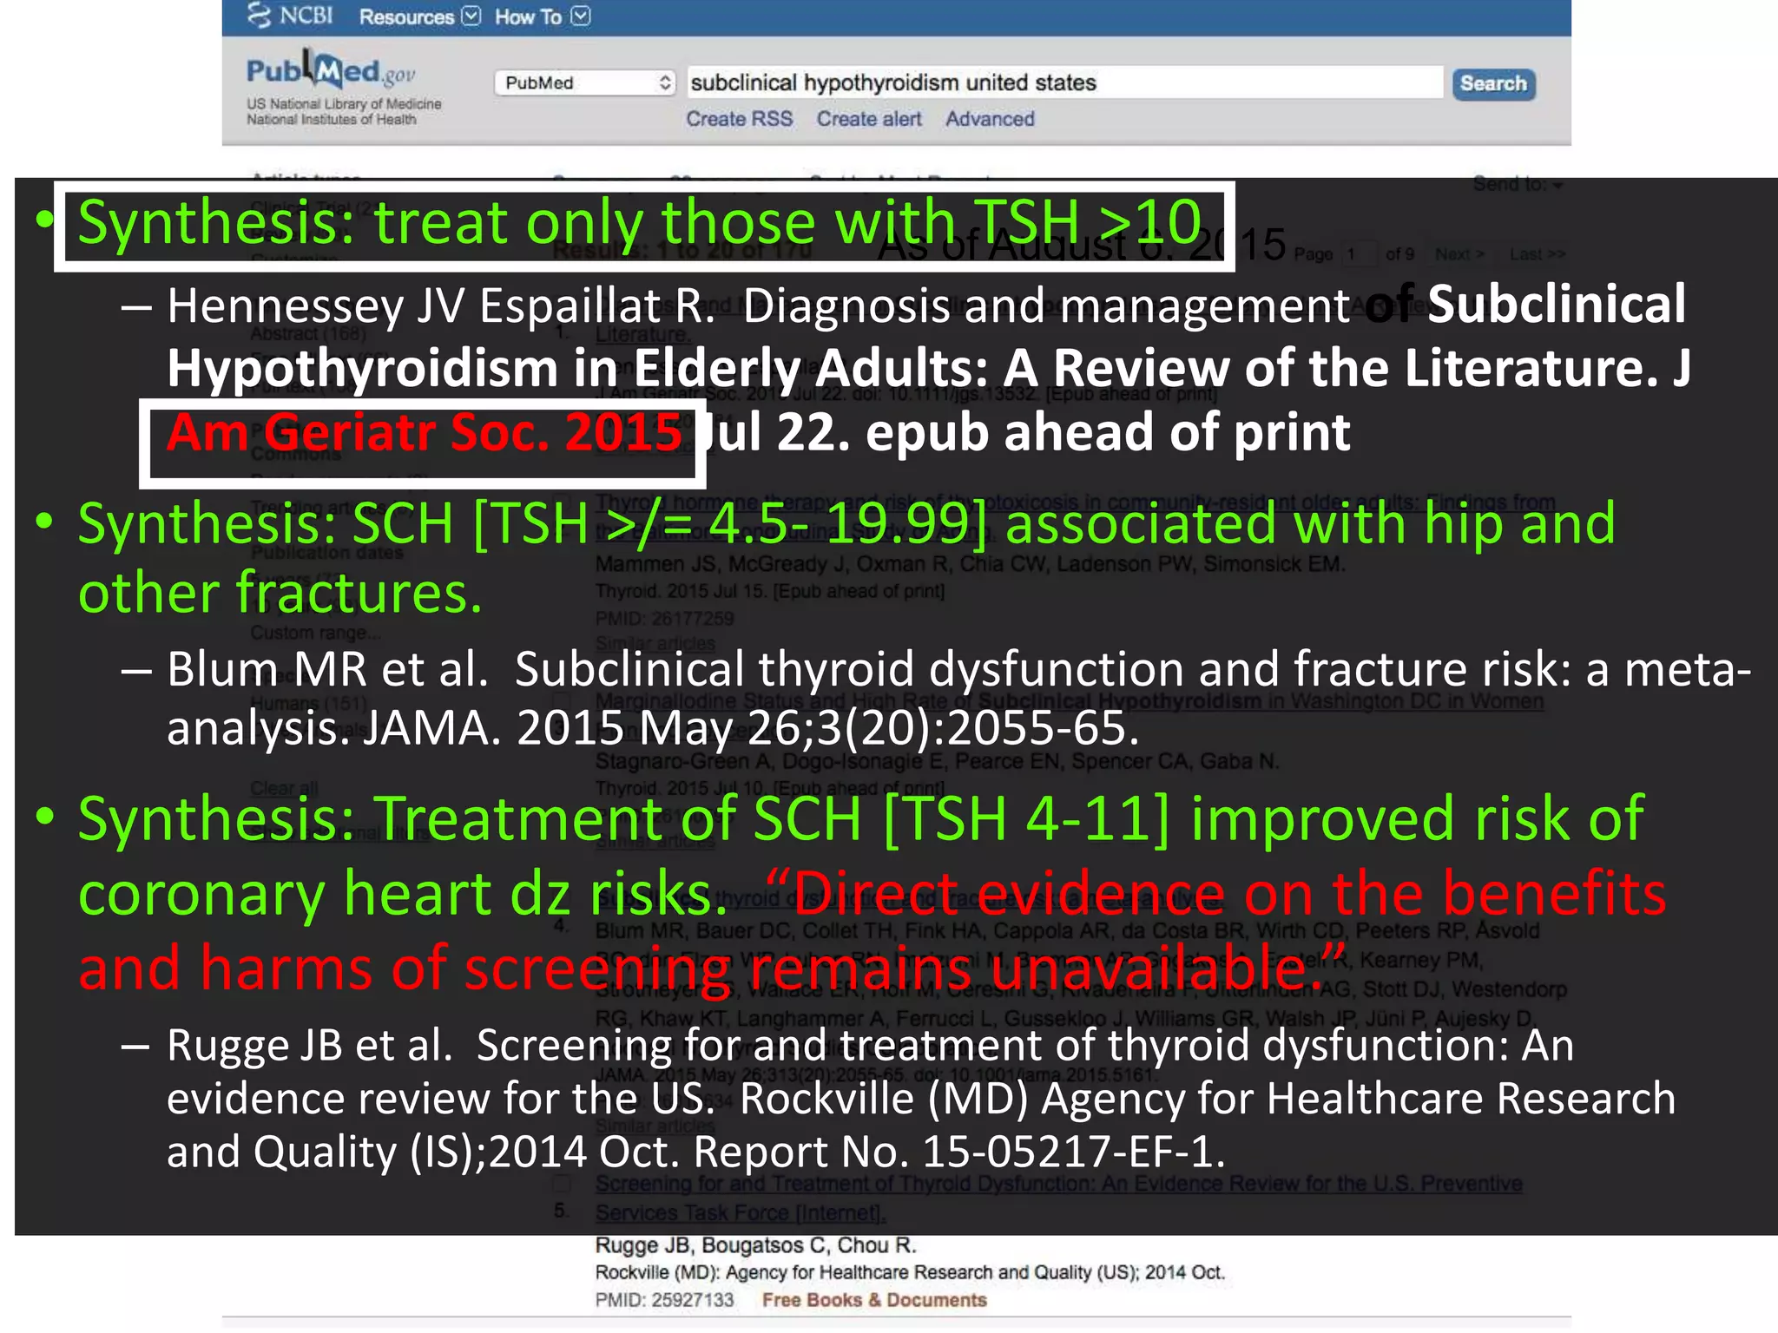1778x1333 pixels.
Task: Open the PubMed database selector dropdown
Action: (x=584, y=82)
